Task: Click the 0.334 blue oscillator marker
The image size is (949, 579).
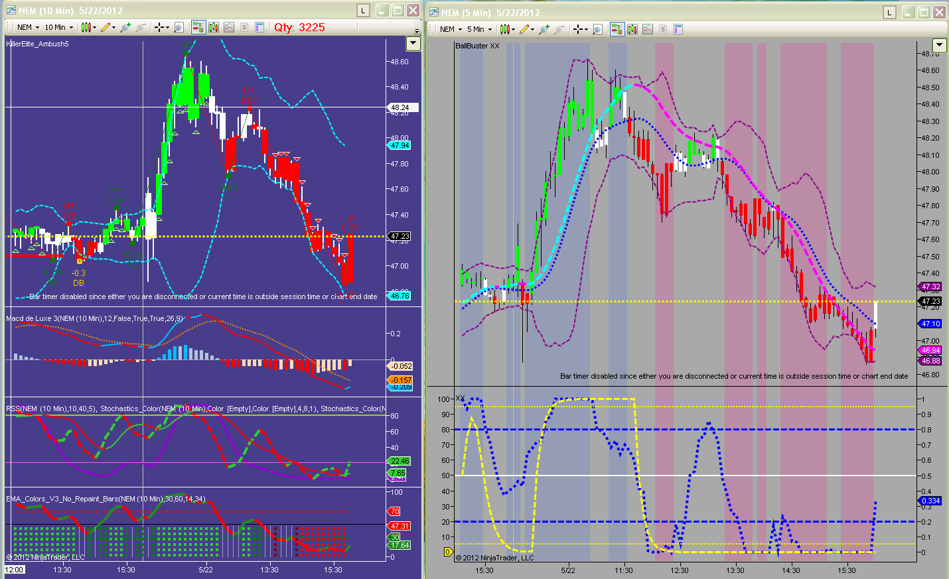Action: coord(930,501)
